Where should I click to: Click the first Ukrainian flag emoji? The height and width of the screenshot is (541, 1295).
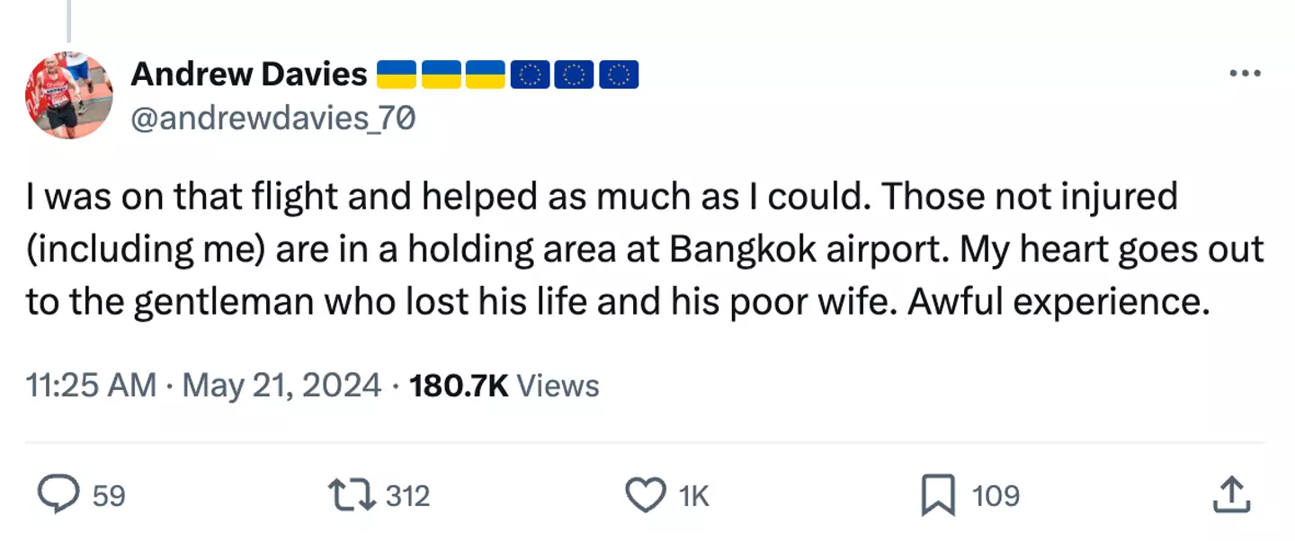coord(396,75)
